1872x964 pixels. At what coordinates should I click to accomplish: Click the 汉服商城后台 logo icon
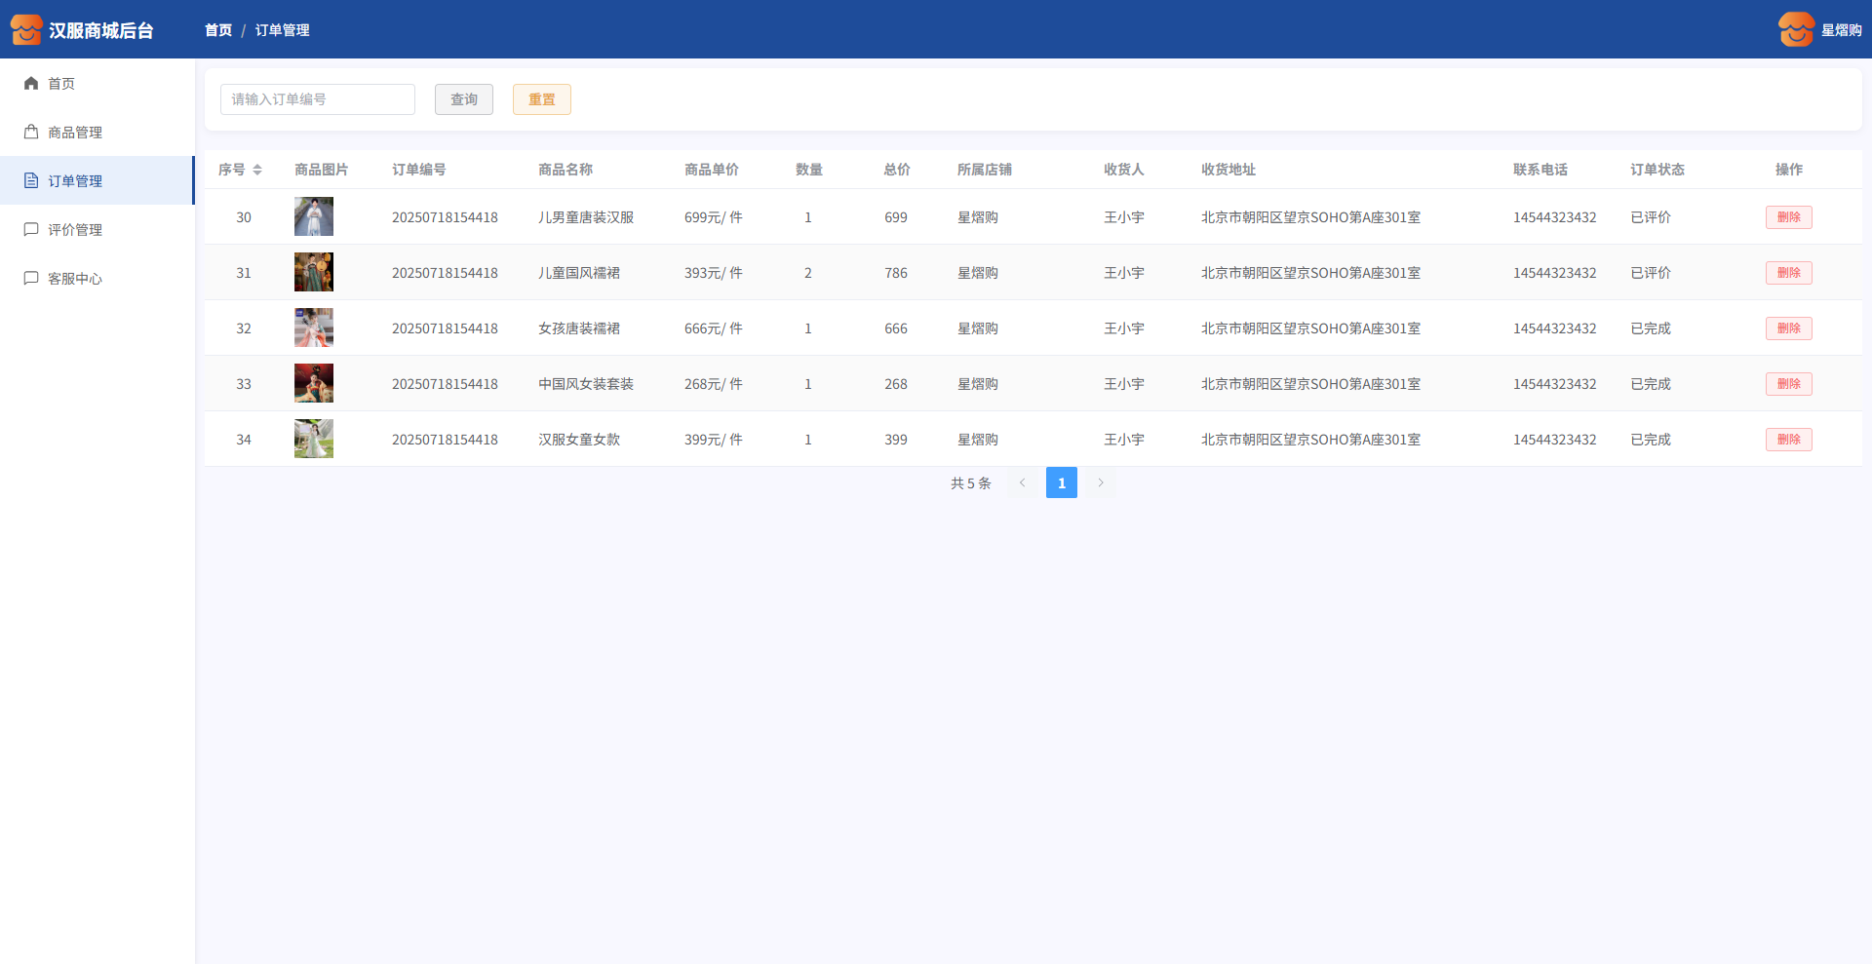[x=26, y=30]
